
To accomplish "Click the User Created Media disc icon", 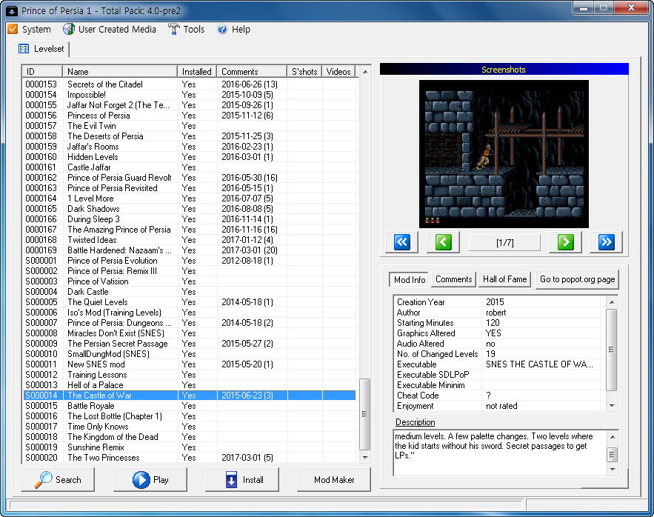I will [68, 29].
